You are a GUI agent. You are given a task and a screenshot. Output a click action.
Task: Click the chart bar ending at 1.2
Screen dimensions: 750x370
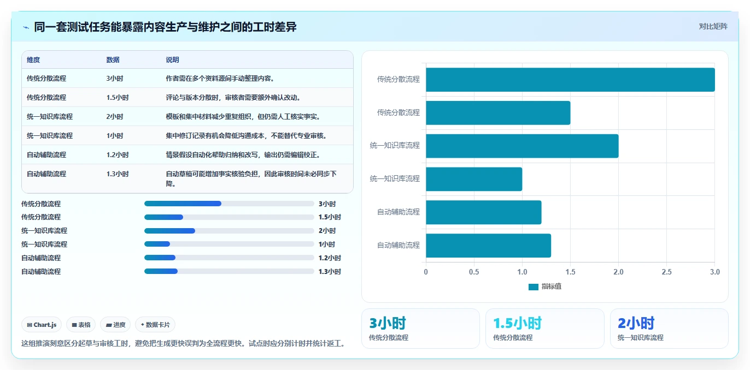(x=484, y=212)
